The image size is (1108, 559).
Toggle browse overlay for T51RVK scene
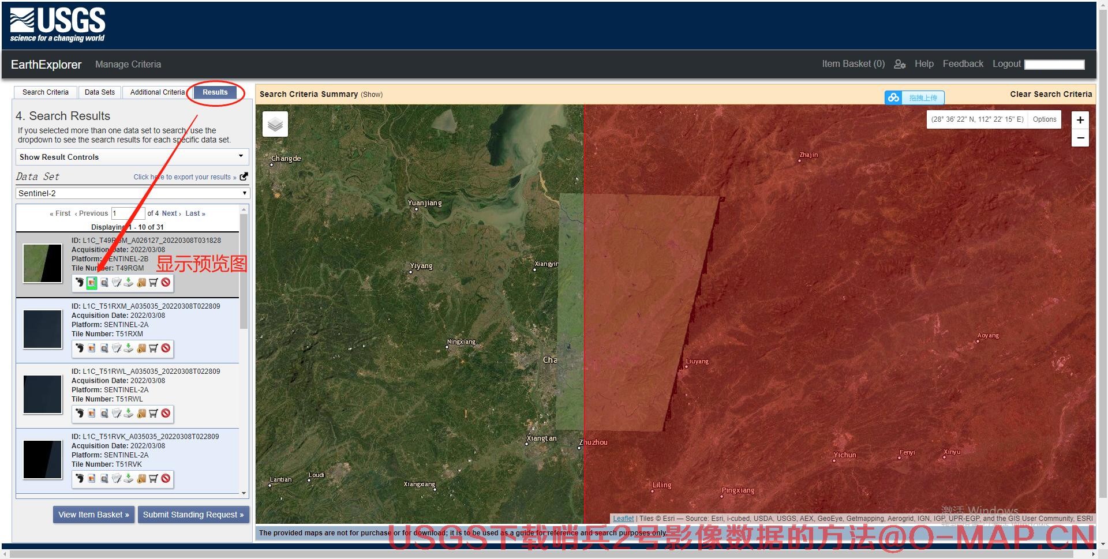click(92, 479)
